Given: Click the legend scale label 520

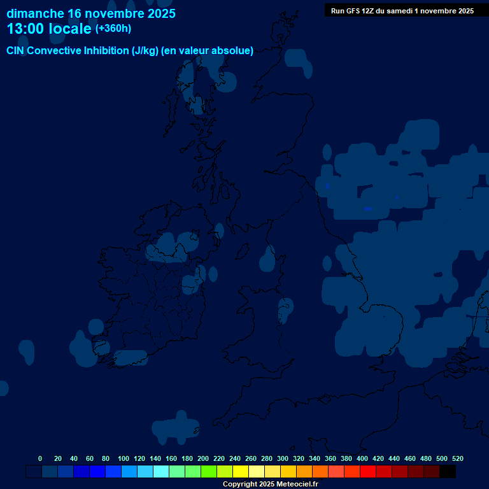Looking at the screenshot, I should coord(458,458).
